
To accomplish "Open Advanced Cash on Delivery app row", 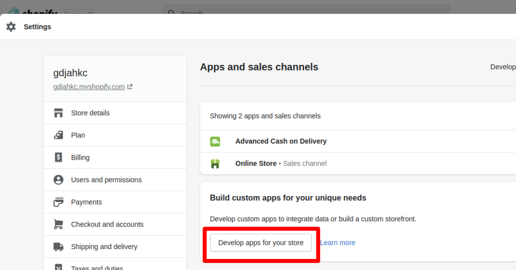I will click(358, 141).
